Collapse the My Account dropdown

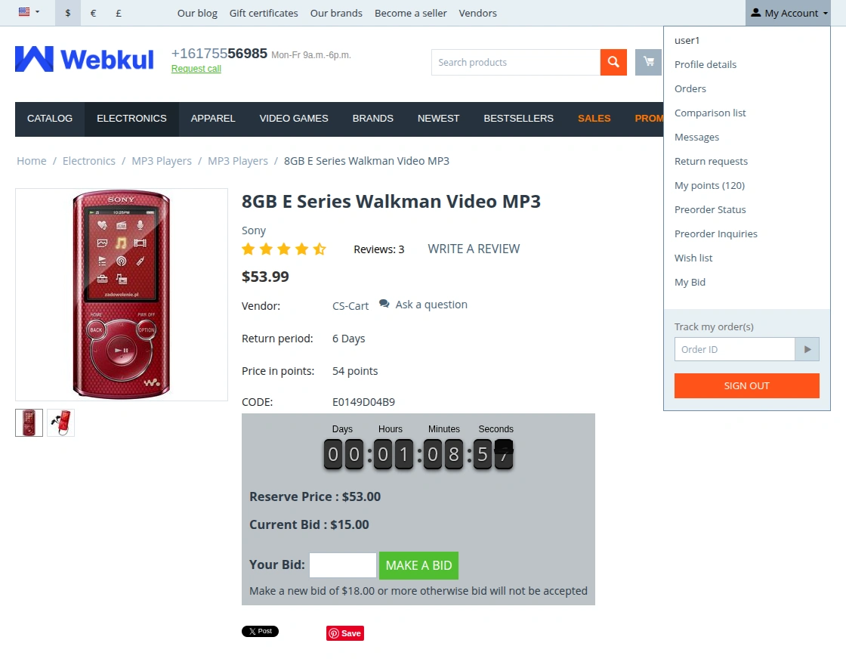pyautogui.click(x=790, y=13)
